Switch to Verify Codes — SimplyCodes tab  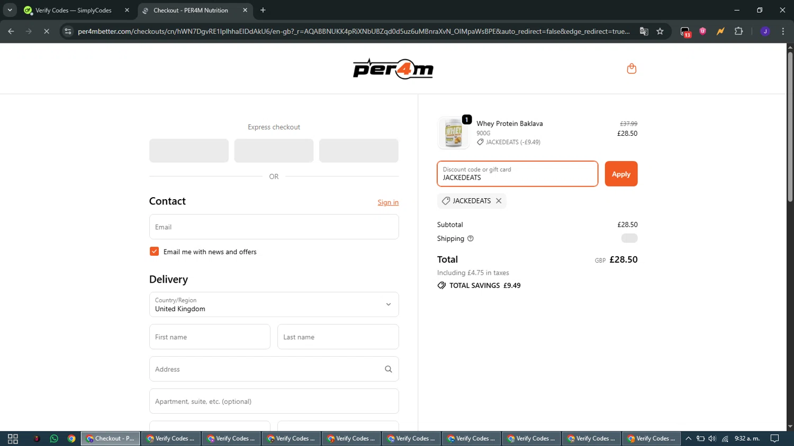point(74,10)
